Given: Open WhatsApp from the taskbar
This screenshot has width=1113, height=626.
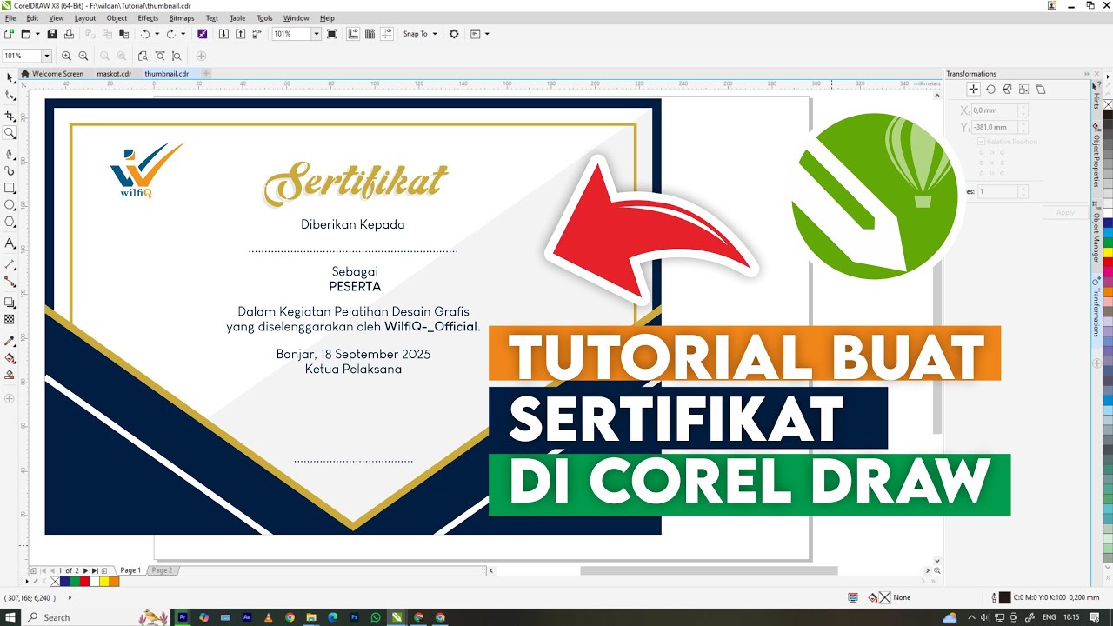Looking at the screenshot, I should point(376,617).
